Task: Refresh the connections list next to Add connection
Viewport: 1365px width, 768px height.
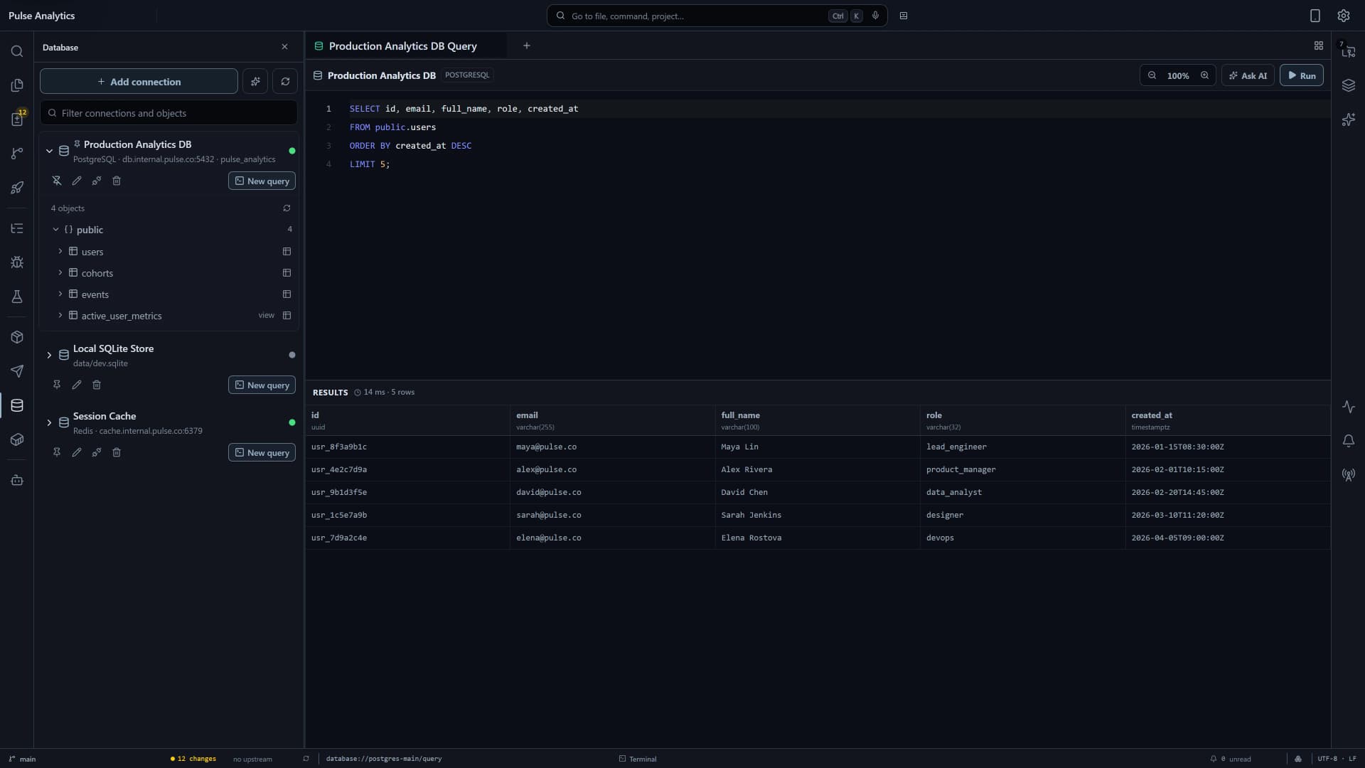Action: click(x=285, y=82)
